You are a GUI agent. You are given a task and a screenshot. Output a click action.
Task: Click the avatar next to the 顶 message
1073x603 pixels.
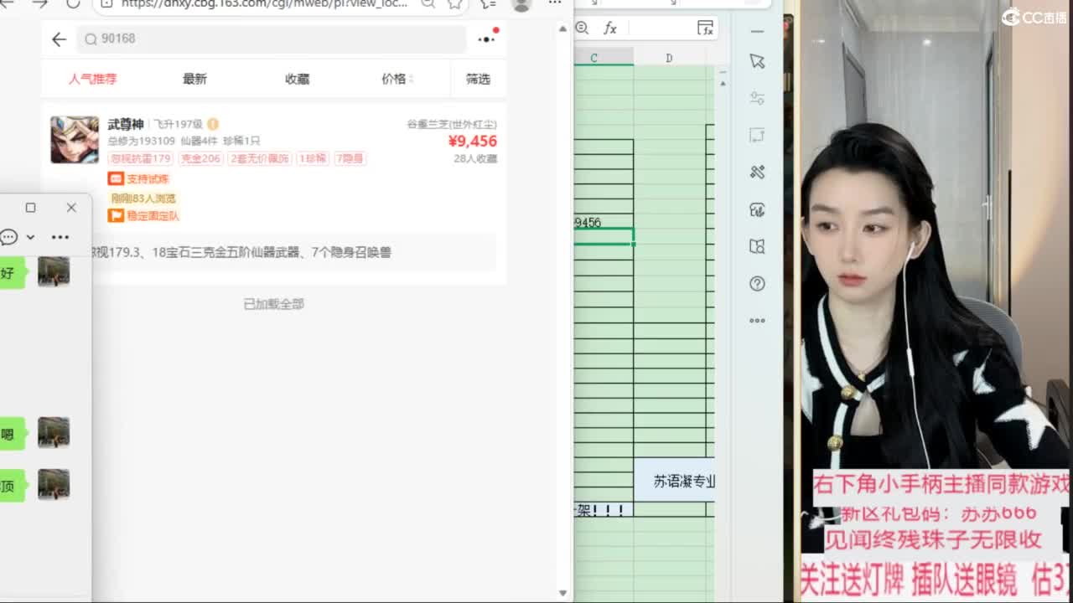(x=54, y=484)
